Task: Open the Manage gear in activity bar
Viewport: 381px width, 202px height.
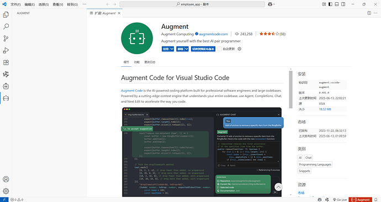Action: 6,191
